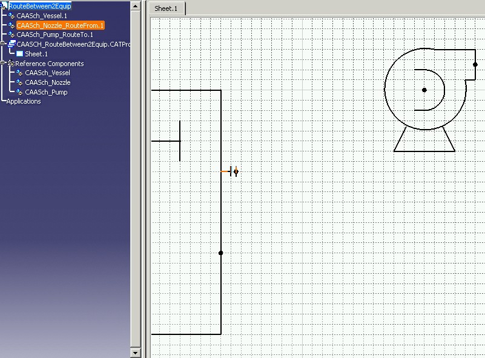The height and width of the screenshot is (358, 485).
Task: Click icon next to CAASch_Nozzle reference
Action: click(19, 82)
